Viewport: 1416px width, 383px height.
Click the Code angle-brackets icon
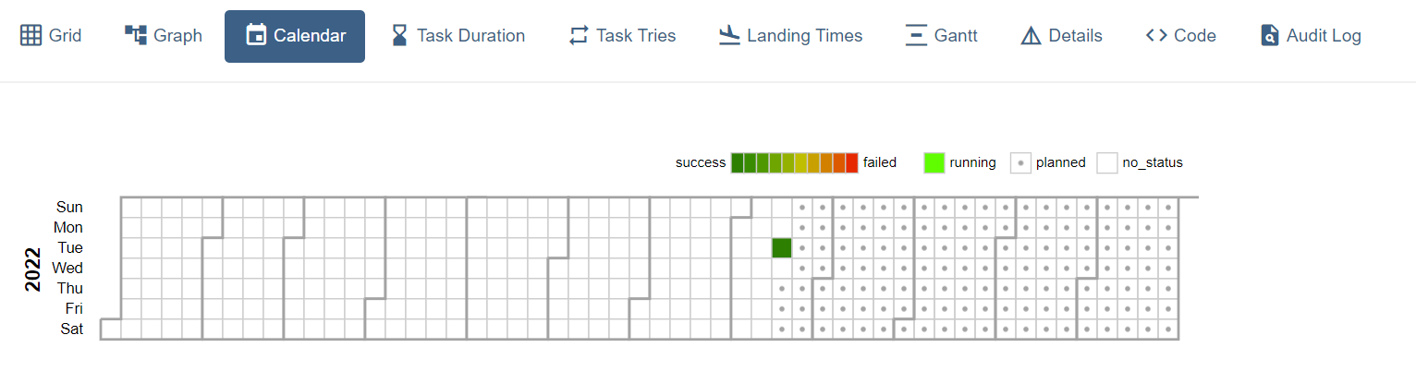(x=1156, y=36)
